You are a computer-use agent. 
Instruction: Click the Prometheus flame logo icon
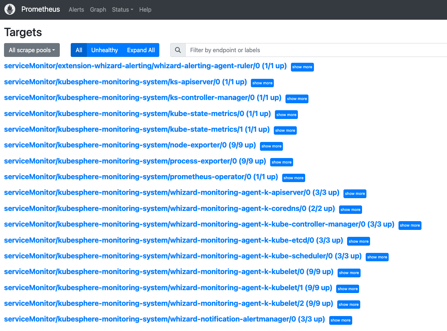(x=10, y=9)
